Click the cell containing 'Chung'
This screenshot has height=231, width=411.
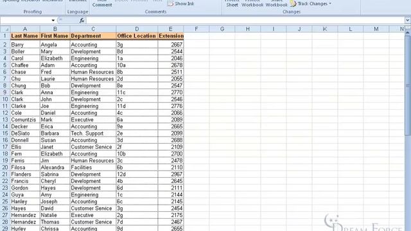[25, 85]
